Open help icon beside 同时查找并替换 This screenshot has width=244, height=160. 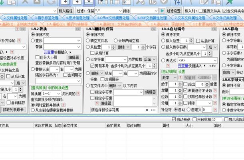[63, 105]
